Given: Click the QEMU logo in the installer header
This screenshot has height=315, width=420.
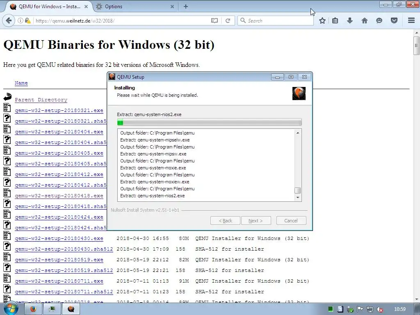Looking at the screenshot, I should [299, 93].
